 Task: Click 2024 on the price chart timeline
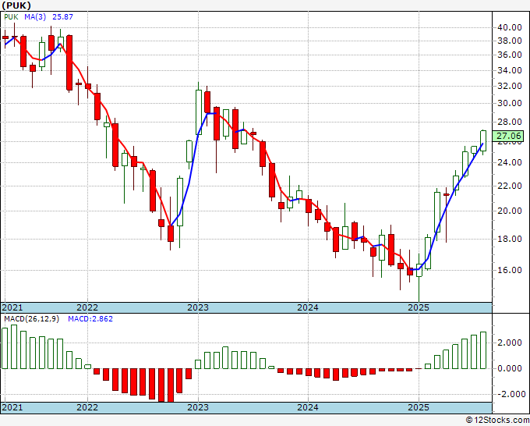tap(308, 307)
